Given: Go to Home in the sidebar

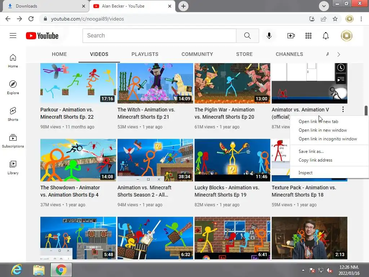Looking at the screenshot, I should tap(13, 61).
